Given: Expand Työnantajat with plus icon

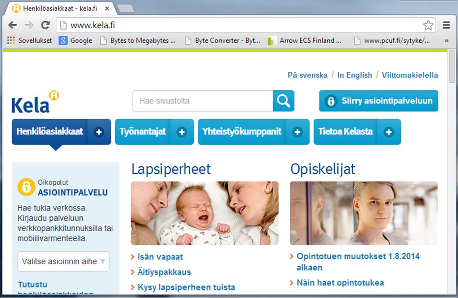Looking at the screenshot, I should click(182, 132).
